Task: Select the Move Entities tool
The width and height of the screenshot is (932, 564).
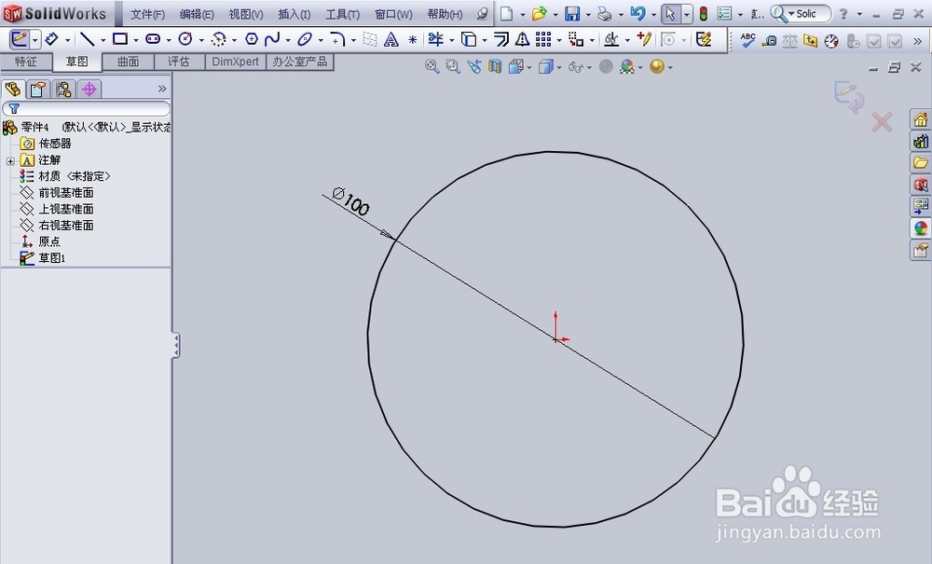Action: (x=576, y=40)
